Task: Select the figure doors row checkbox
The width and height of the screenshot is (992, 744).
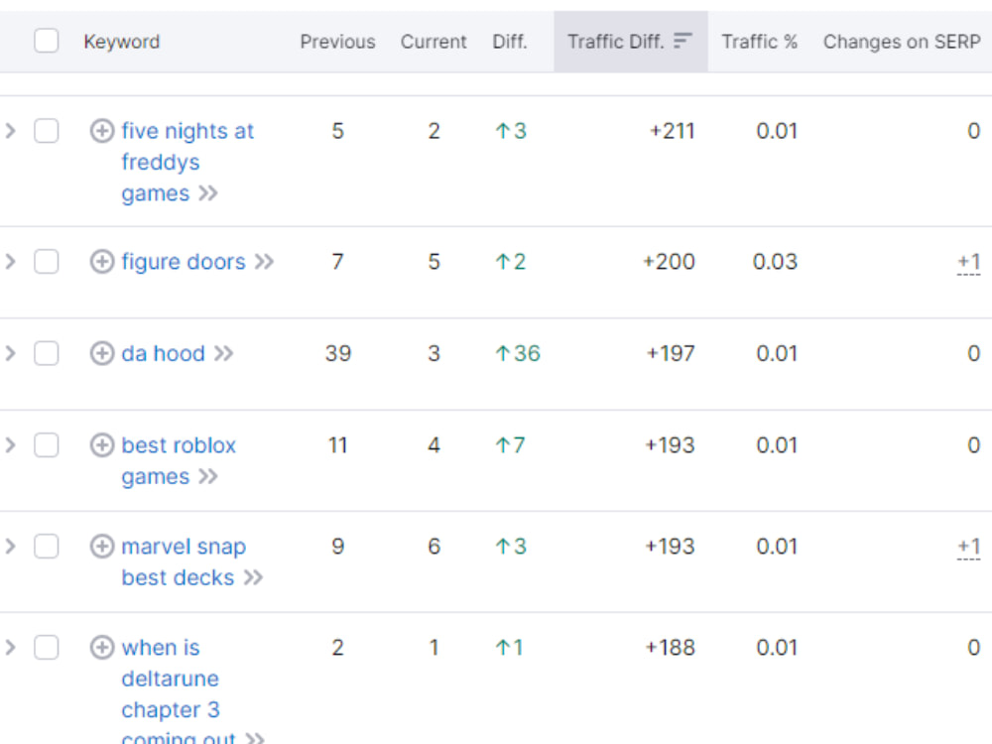Action: click(47, 261)
